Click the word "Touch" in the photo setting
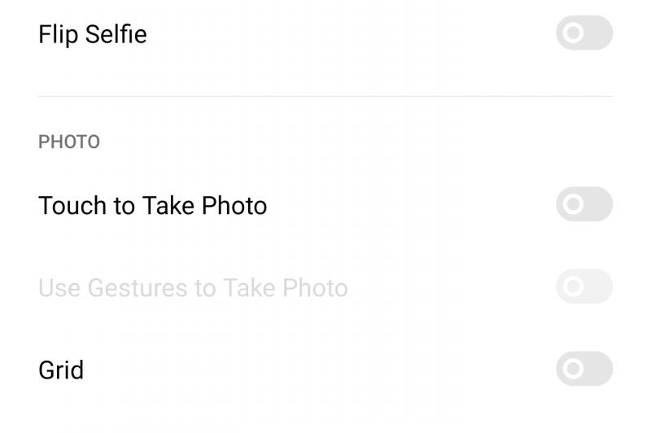 72,206
